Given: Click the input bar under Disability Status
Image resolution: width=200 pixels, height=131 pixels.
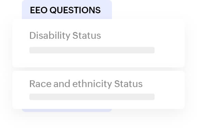Looking at the screenshot, I should [x=92, y=50].
